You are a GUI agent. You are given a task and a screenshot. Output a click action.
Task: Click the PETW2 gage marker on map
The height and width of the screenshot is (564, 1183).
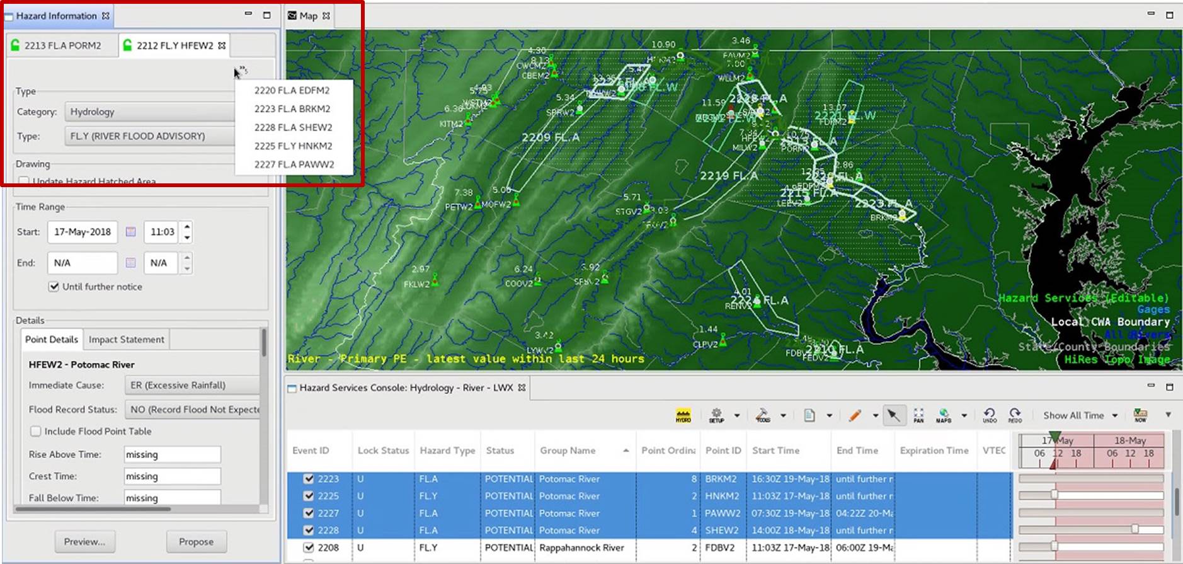478,202
